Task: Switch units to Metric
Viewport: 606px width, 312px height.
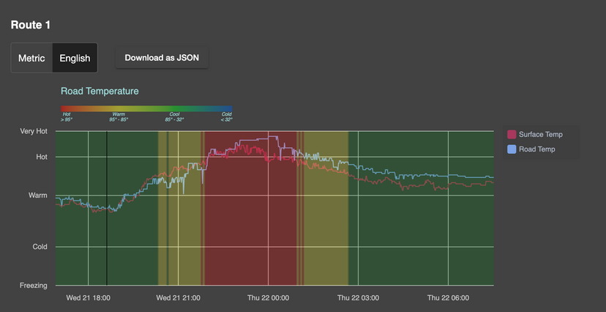Action: (31, 58)
